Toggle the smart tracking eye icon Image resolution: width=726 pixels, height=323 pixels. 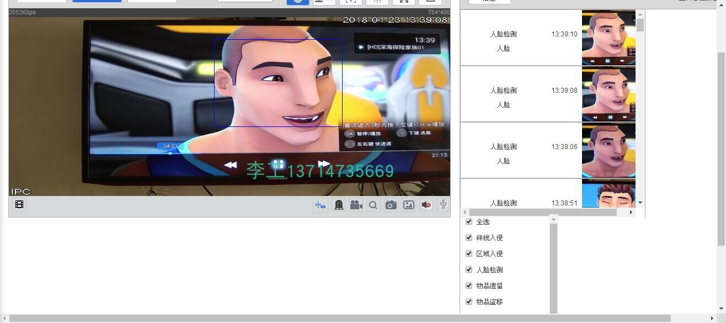tap(321, 205)
